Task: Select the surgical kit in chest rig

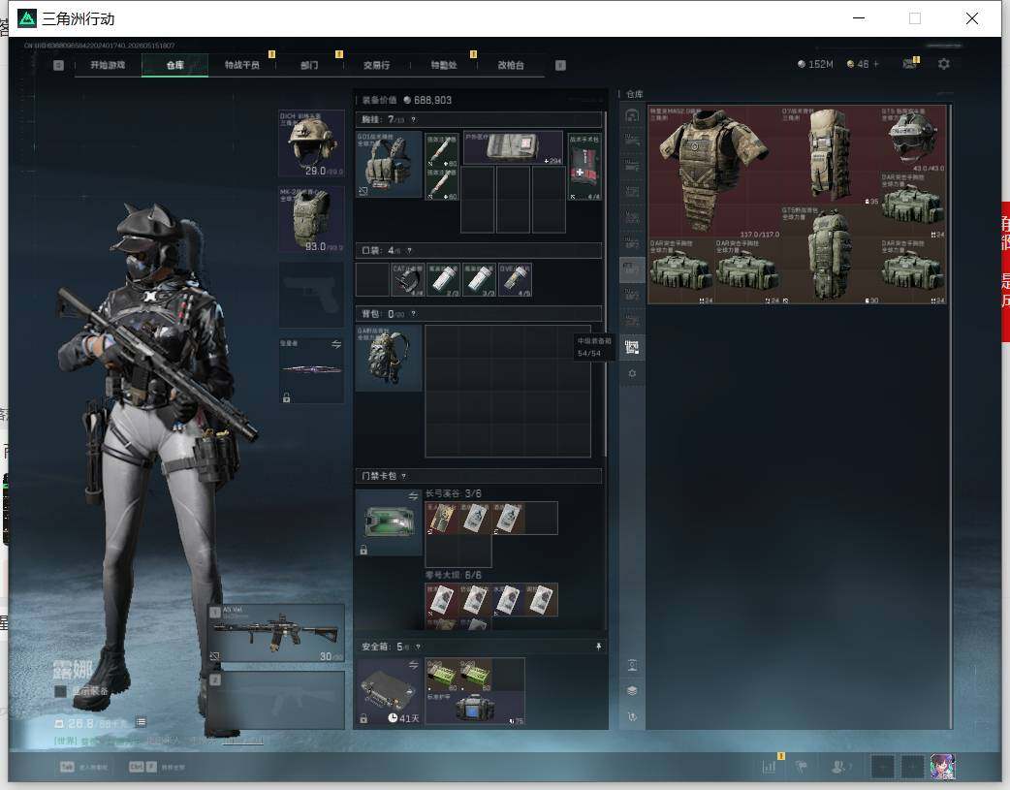Action: tap(584, 167)
